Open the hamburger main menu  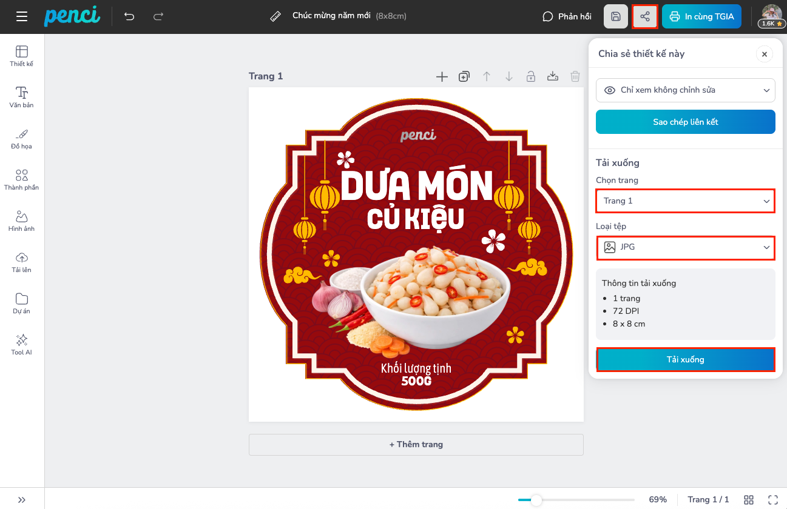[22, 16]
